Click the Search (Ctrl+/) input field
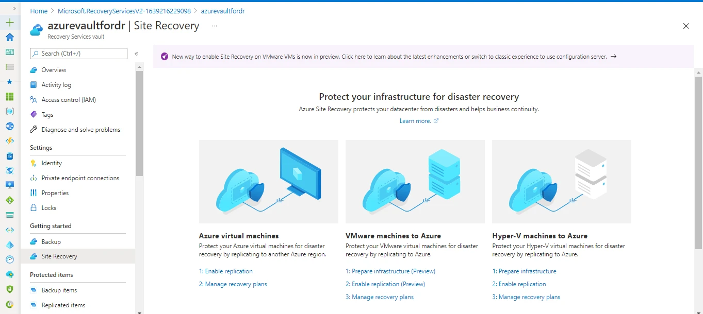Image resolution: width=703 pixels, height=314 pixels. [x=78, y=53]
